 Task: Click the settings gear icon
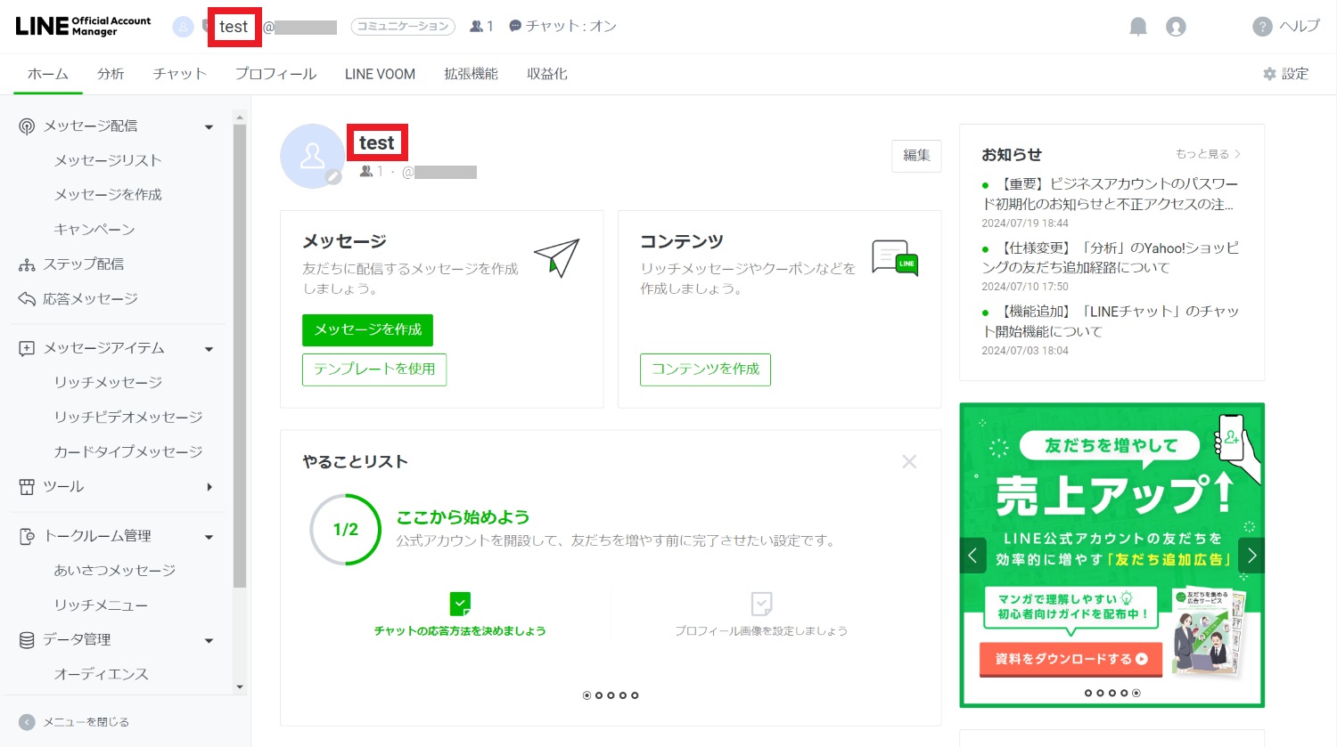coord(1270,74)
